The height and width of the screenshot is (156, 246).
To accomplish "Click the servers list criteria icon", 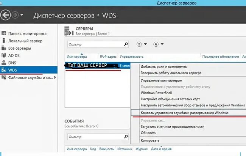I will (139, 44).
